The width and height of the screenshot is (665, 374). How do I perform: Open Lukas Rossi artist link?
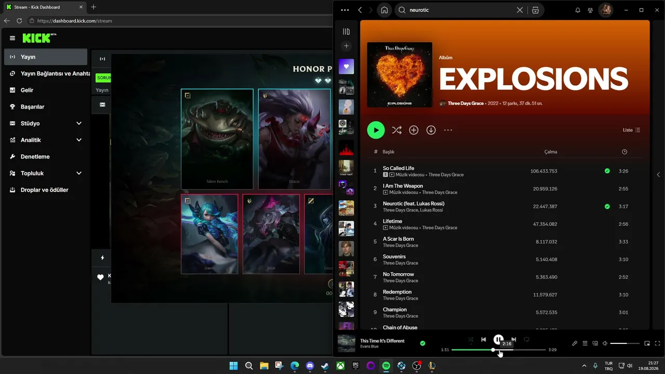tap(431, 210)
